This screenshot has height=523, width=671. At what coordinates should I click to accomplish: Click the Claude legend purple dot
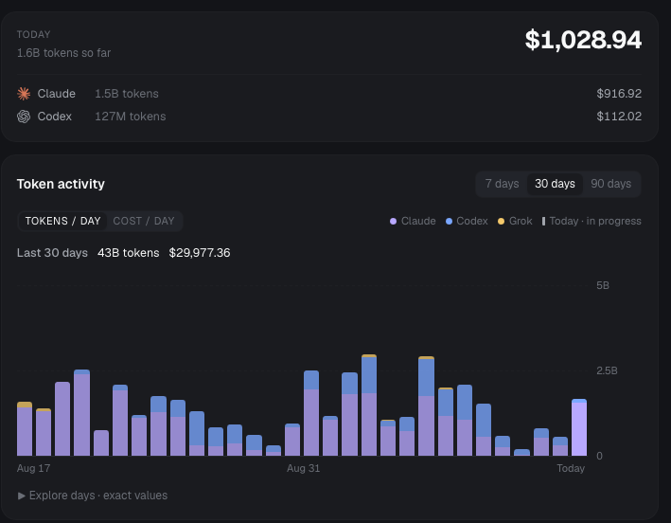(393, 222)
